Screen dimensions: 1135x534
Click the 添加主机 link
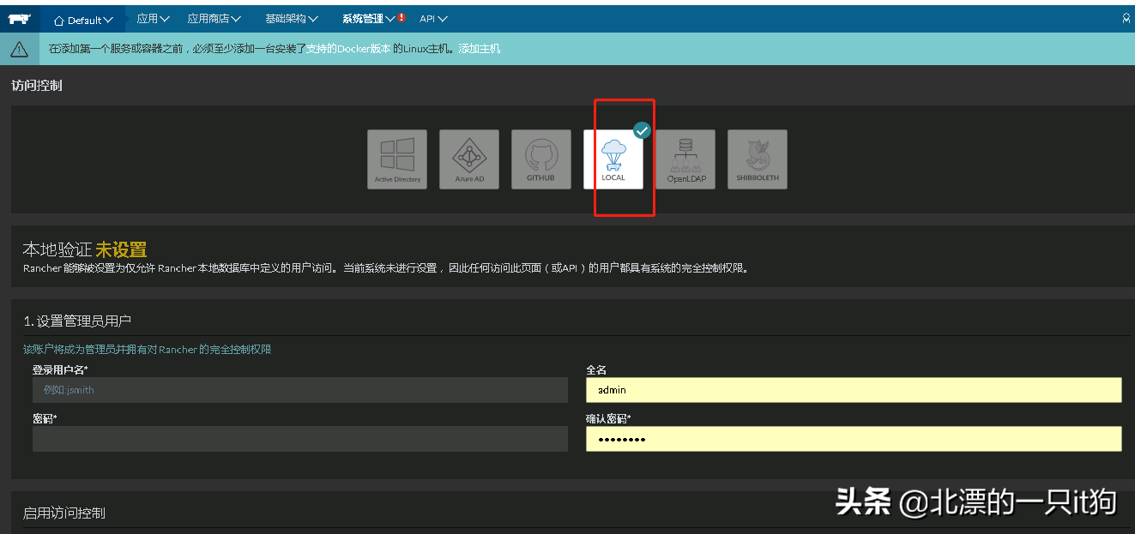(x=480, y=49)
